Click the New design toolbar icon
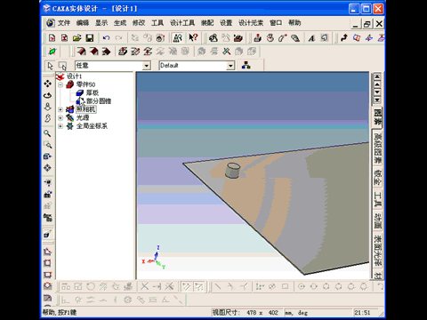Viewport: 427px width, 320px height. pos(52,38)
